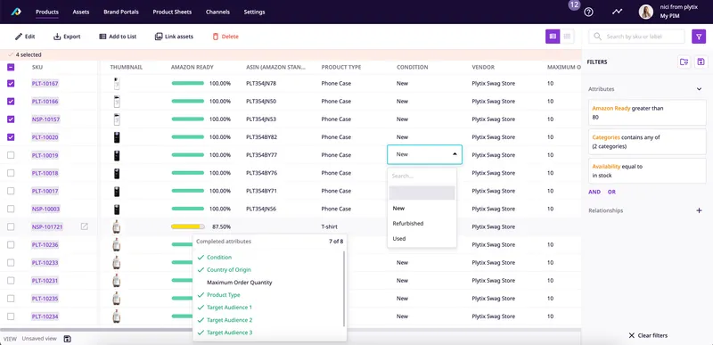713x345 pixels.
Task: Click the Delete button
Action: click(225, 37)
